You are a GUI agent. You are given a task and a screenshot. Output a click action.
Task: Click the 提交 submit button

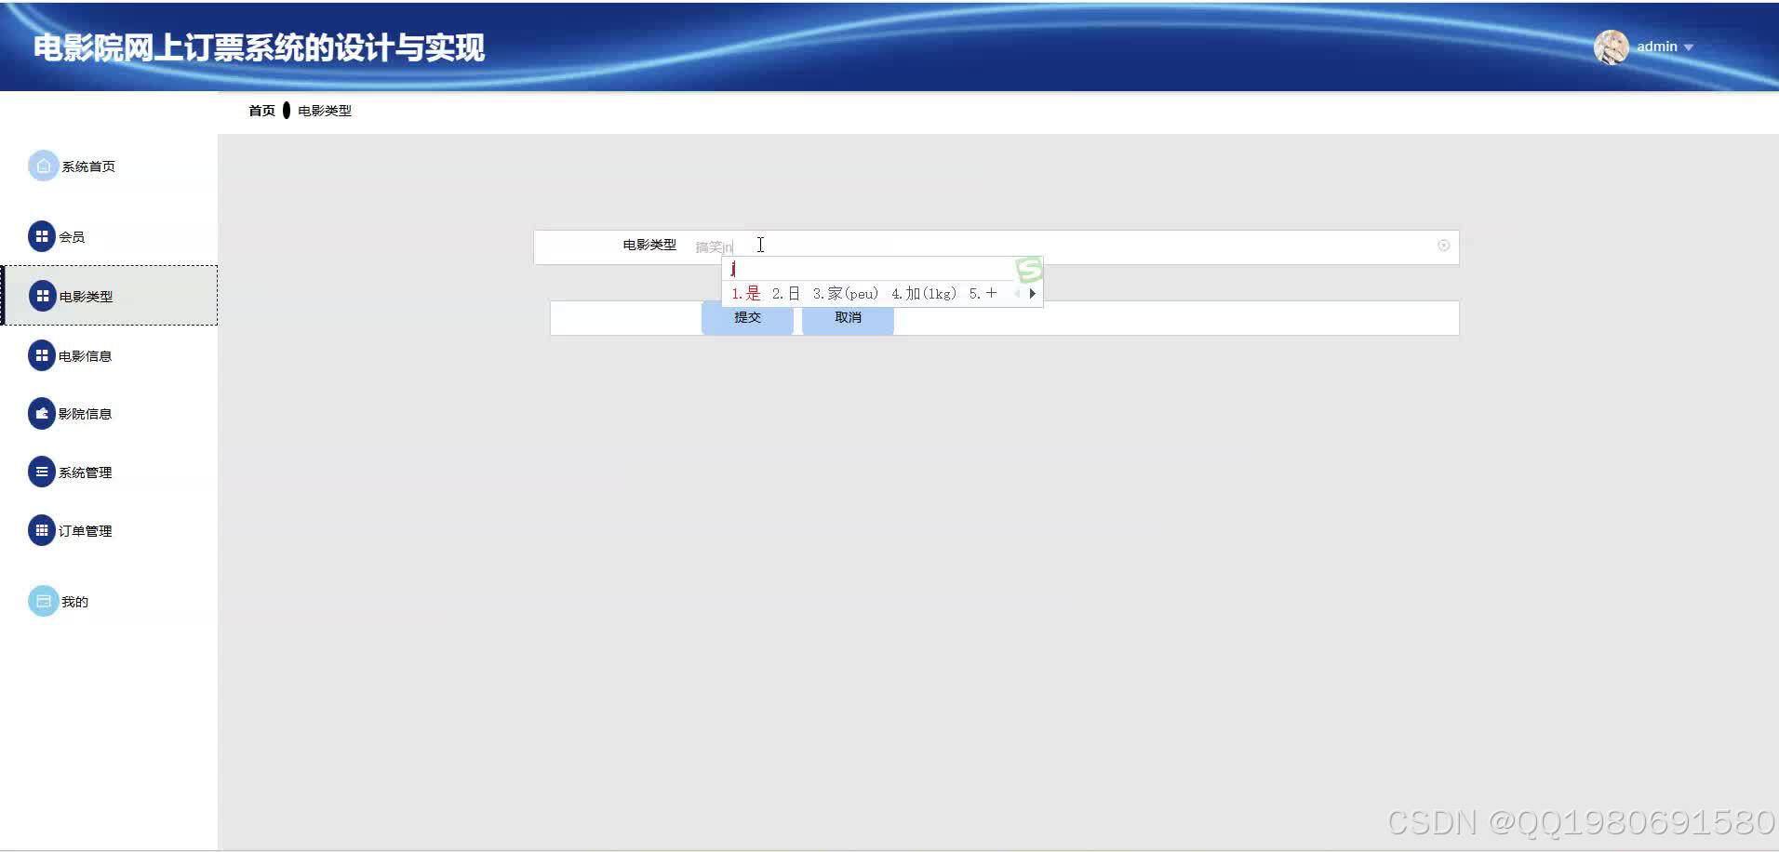point(747,317)
